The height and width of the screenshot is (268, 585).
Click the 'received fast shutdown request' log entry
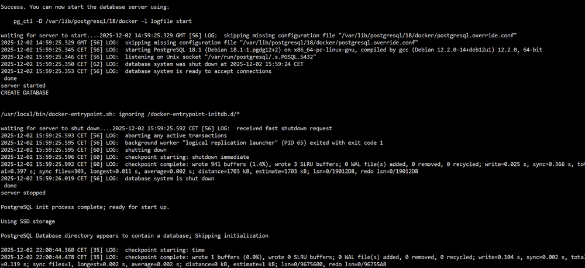[x=166, y=128]
